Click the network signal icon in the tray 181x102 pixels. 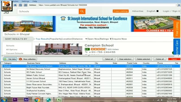(158, 100)
